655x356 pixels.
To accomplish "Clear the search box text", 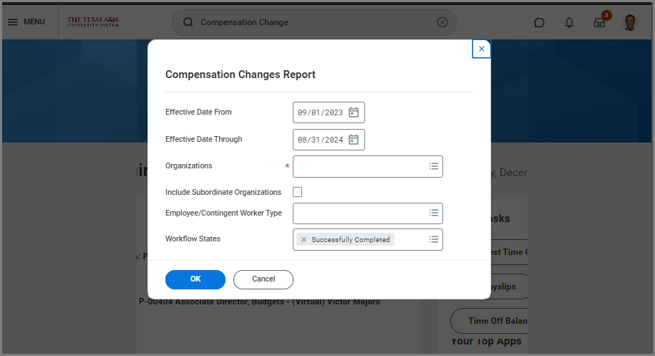I will (x=442, y=22).
